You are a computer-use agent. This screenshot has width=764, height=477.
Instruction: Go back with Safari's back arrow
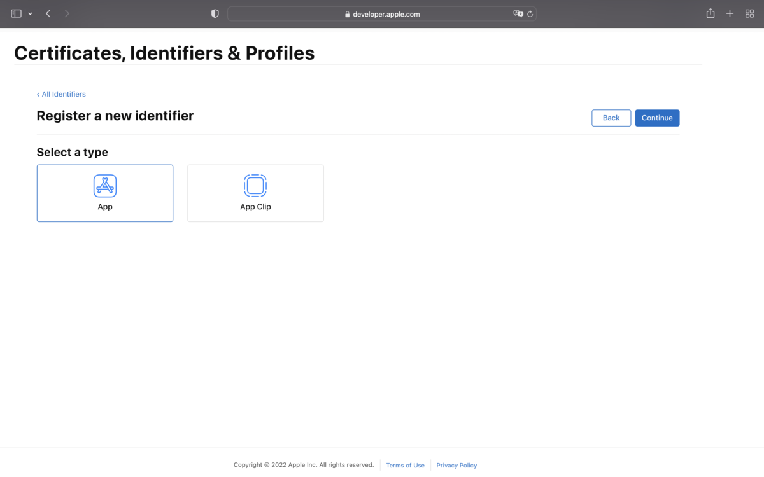click(x=48, y=13)
